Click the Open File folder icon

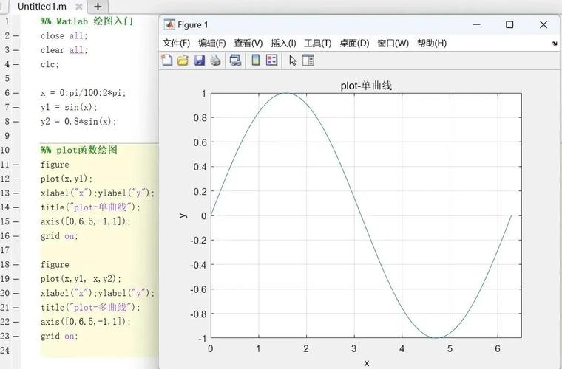(x=183, y=60)
